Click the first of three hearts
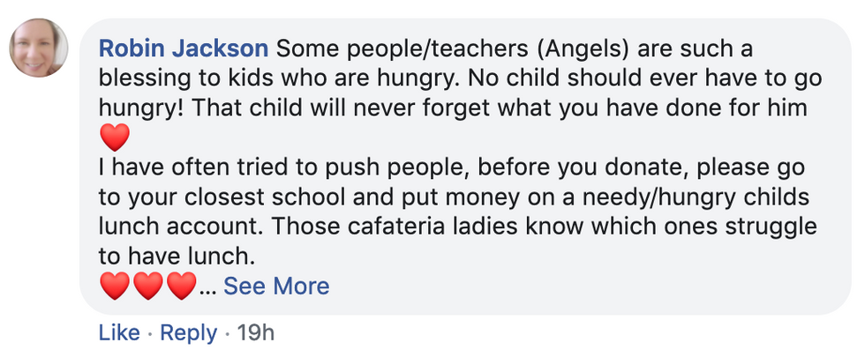 [x=115, y=286]
